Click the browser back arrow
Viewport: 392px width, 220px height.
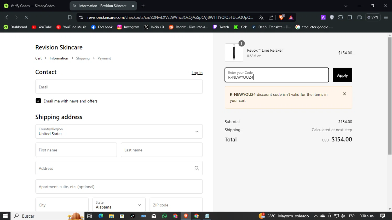pos(7,17)
